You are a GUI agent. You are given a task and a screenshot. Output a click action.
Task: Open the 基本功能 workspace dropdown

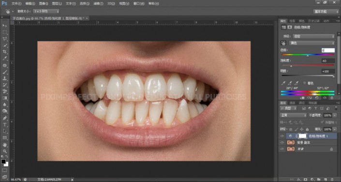[x=326, y=12]
